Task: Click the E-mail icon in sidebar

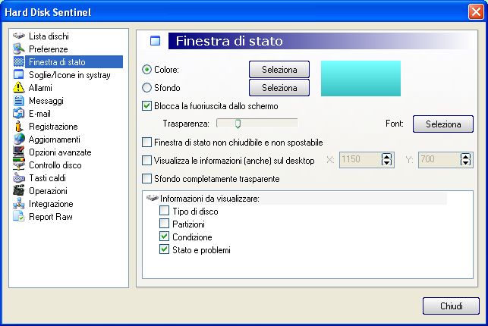Action: [19, 114]
